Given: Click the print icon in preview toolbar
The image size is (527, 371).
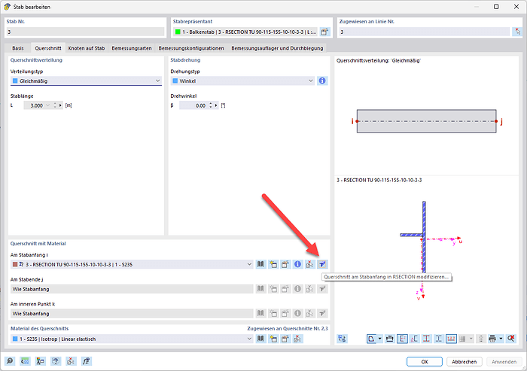Looking at the screenshot, I should (x=492, y=339).
